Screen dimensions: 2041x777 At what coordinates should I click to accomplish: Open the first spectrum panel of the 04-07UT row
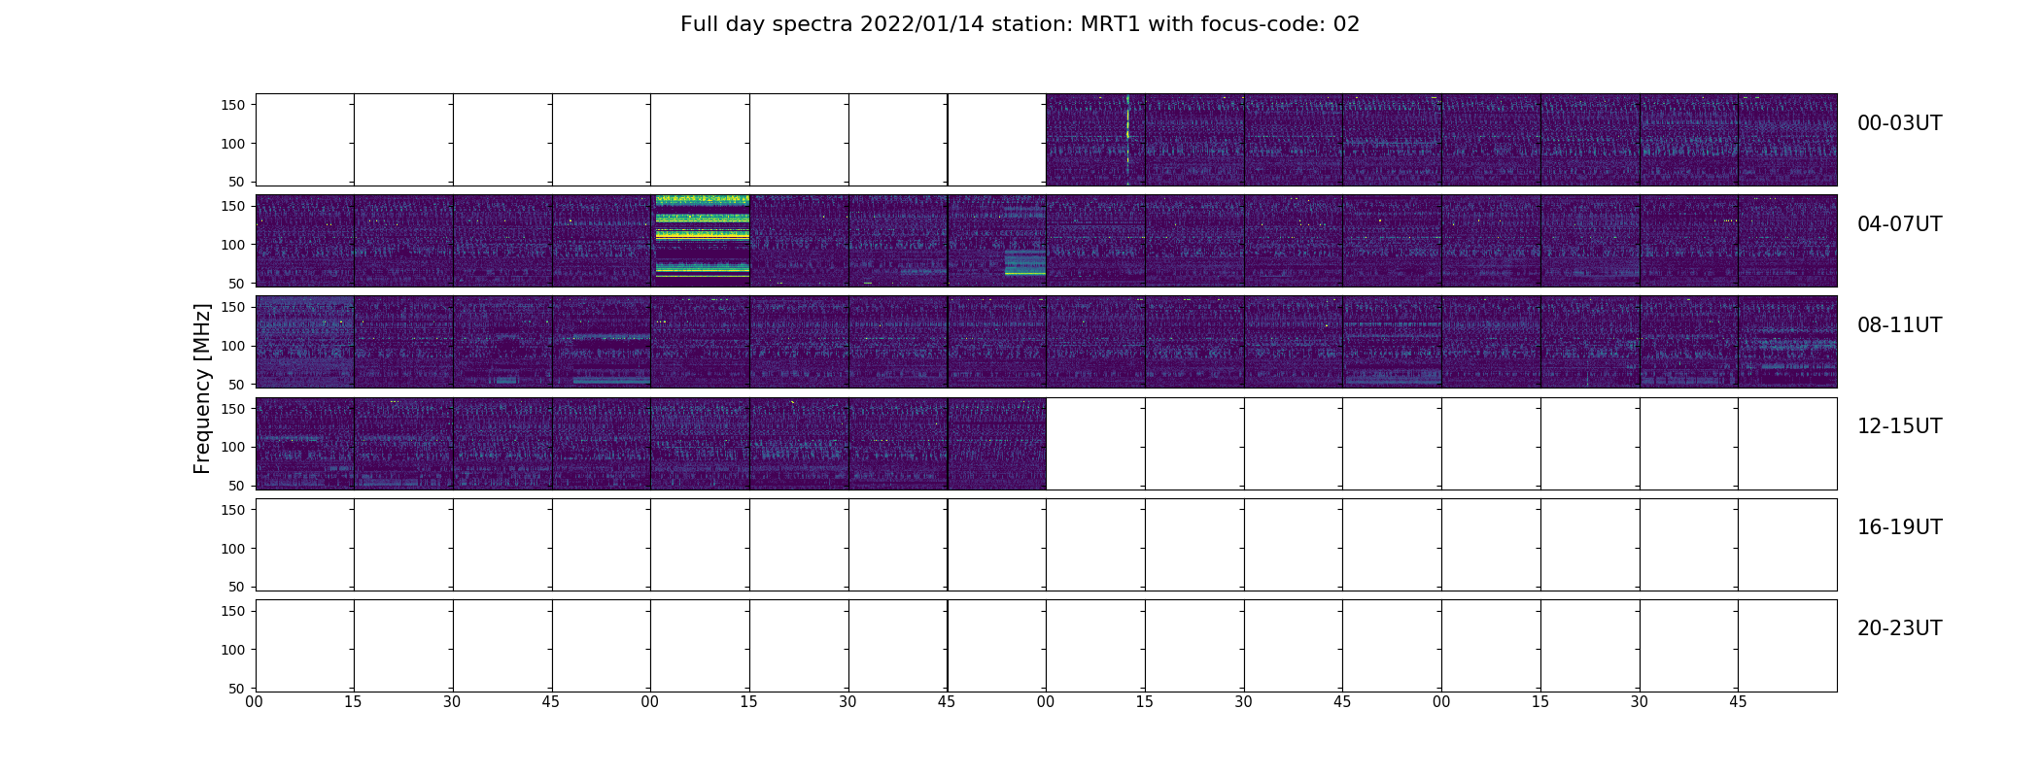coord(304,240)
